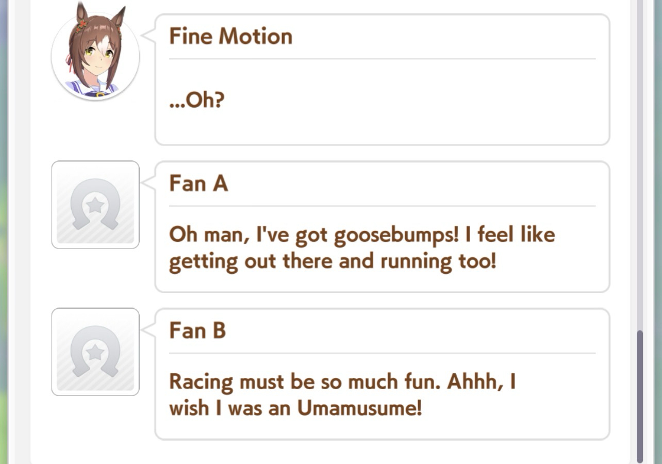The width and height of the screenshot is (662, 464).
Task: Click Fan B's horseshoe avatar icon
Action: [x=95, y=352]
